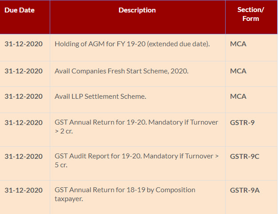Click the due date in GSTR-9A row

click(24, 190)
